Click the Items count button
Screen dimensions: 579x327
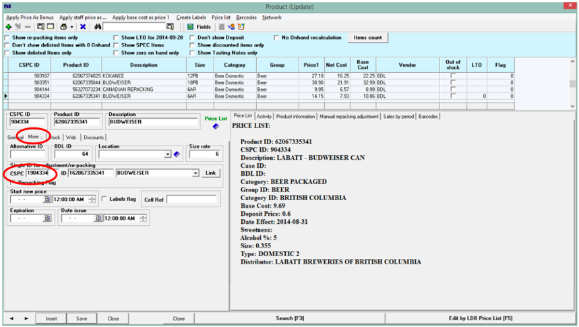(367, 38)
